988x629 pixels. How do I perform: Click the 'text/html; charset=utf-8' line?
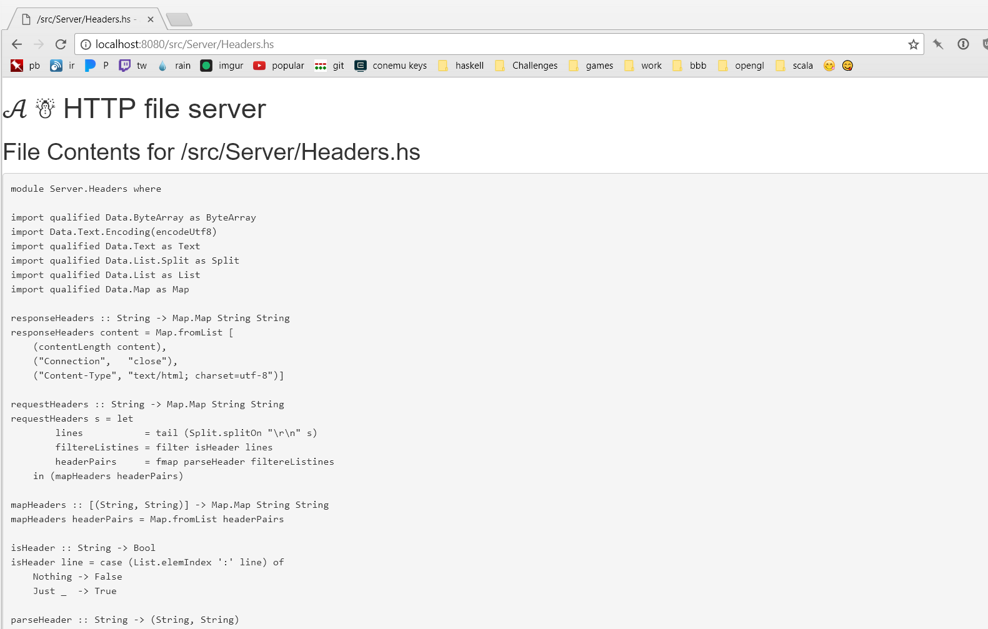coord(159,375)
